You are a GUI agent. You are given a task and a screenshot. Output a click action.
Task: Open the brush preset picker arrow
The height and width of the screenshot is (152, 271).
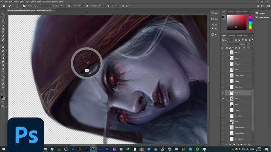[21, 6]
